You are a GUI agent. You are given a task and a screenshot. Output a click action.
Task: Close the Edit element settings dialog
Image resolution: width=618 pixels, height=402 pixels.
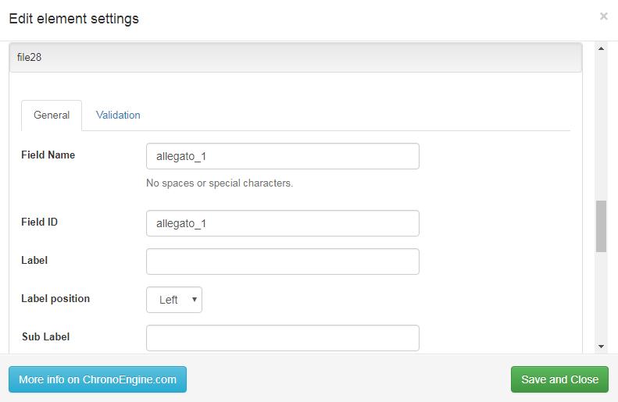pos(603,16)
